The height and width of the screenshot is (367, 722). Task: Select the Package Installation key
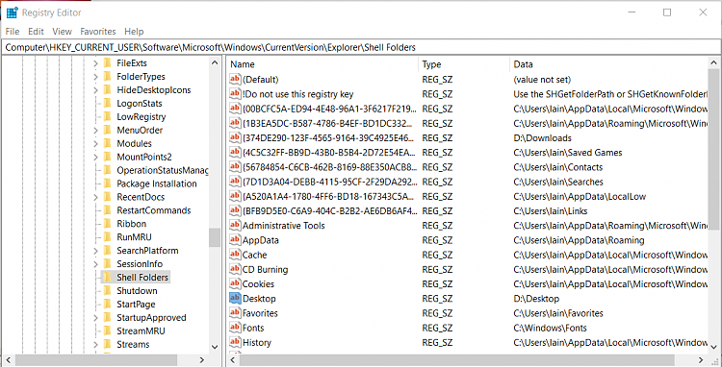pyautogui.click(x=157, y=183)
